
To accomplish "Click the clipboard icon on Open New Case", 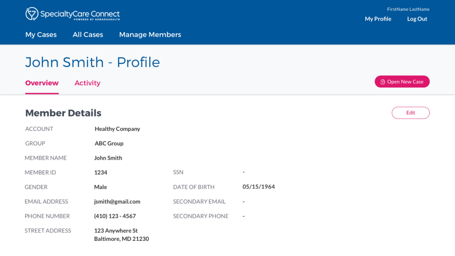I will (x=383, y=82).
